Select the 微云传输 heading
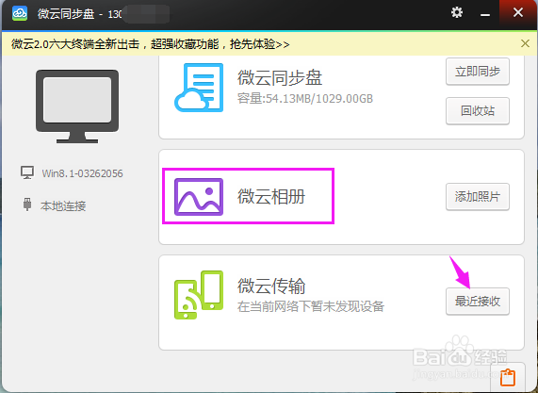538x393 pixels. (x=271, y=286)
